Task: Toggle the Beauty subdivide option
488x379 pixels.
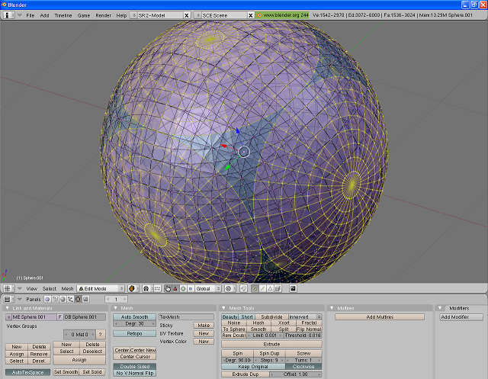Action: point(230,316)
